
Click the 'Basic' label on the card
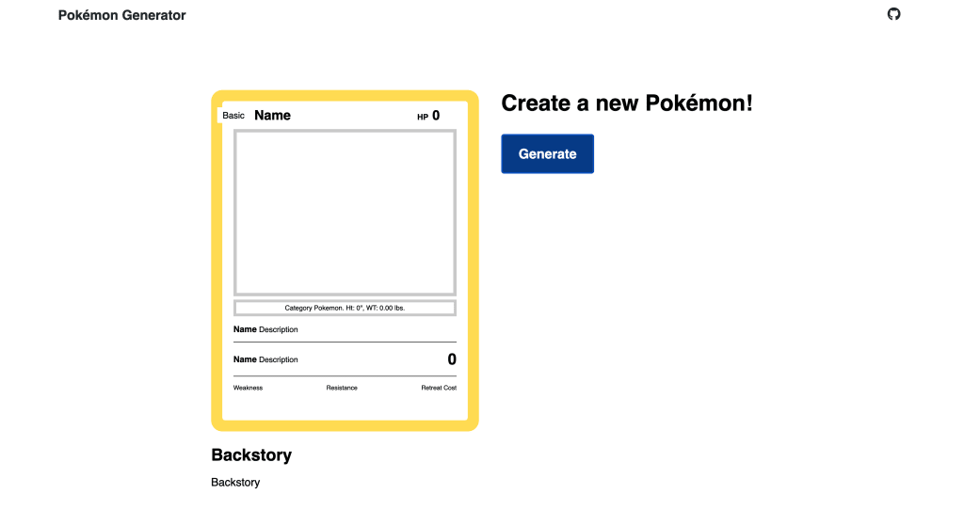pyautogui.click(x=233, y=116)
